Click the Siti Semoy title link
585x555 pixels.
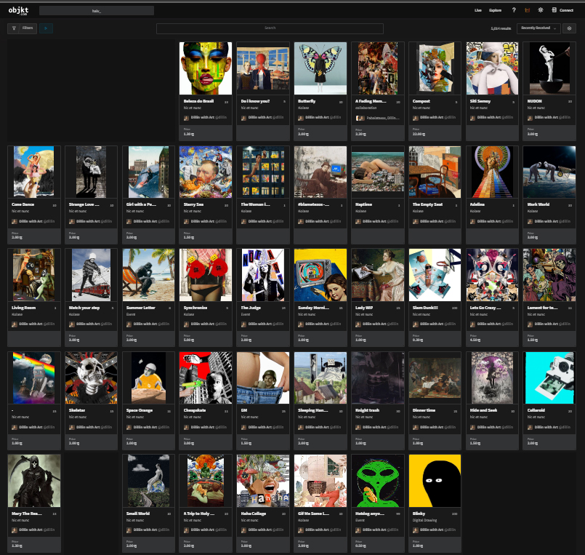(480, 101)
